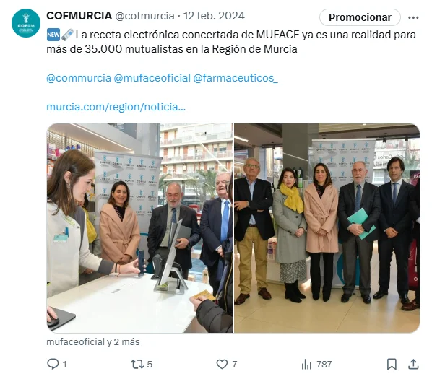
Task: Click the COFMURCIA profile avatar
Action: pyautogui.click(x=26, y=23)
